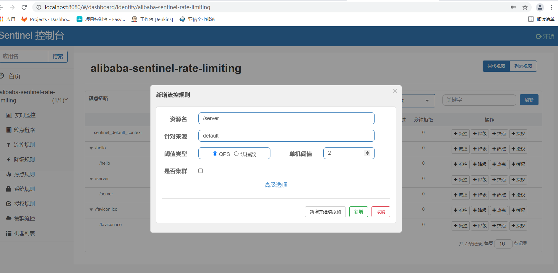Click the 针对来源 input field
The height and width of the screenshot is (273, 558).
pos(286,136)
